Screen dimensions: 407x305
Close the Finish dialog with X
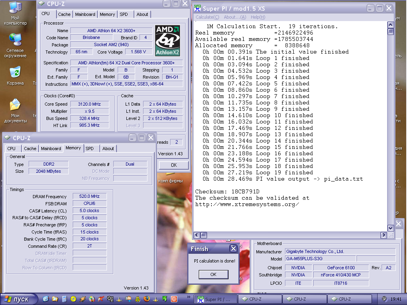pos(234,249)
